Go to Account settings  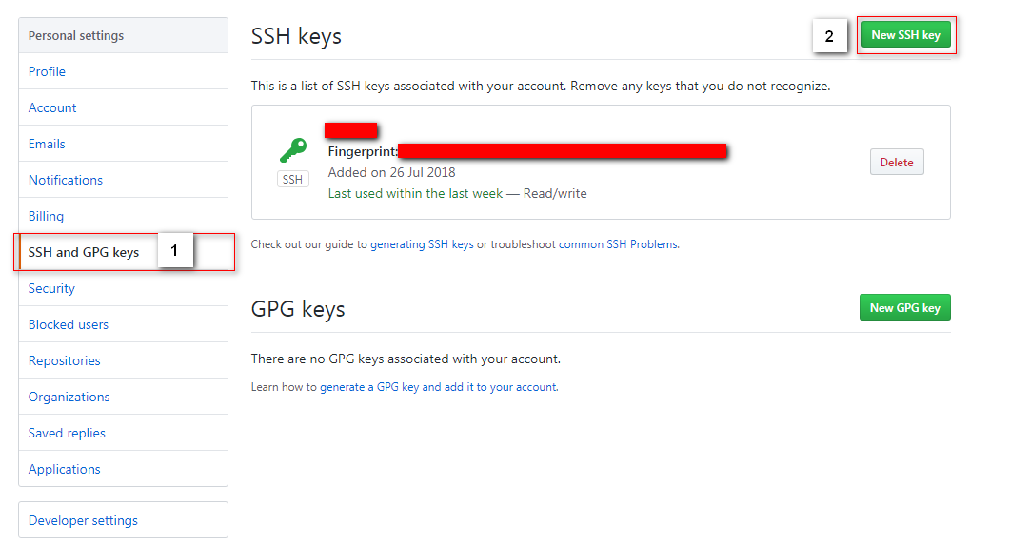coord(52,107)
